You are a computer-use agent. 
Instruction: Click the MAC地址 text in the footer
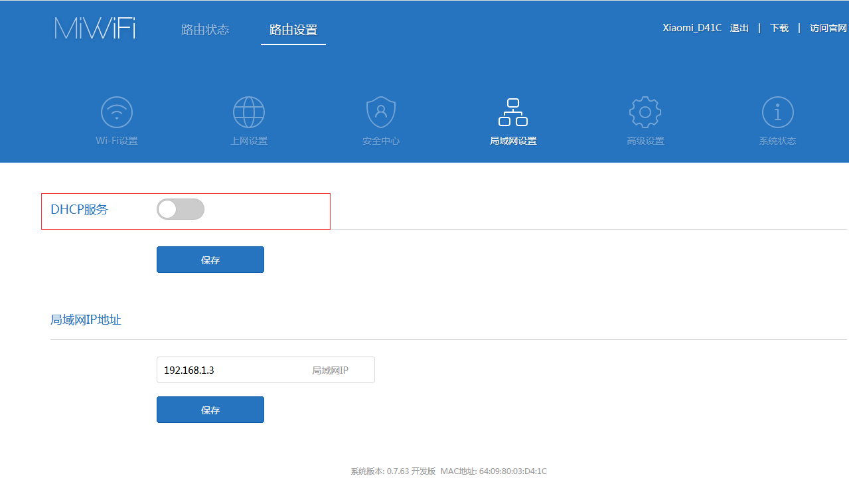(x=493, y=471)
